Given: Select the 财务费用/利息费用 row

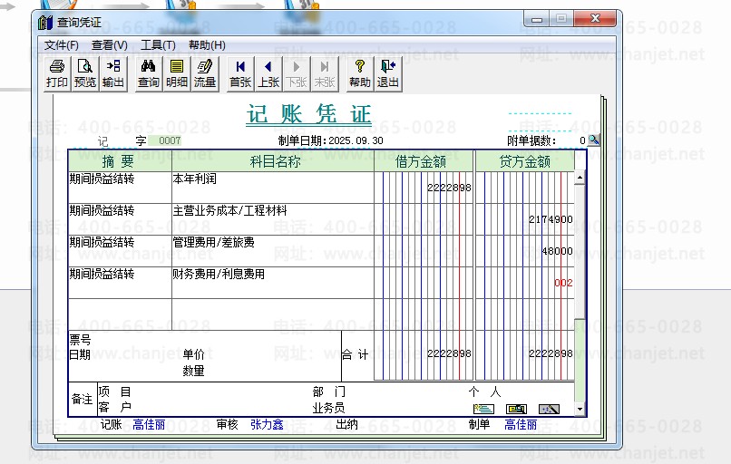Looking at the screenshot, I should pyautogui.click(x=273, y=283).
